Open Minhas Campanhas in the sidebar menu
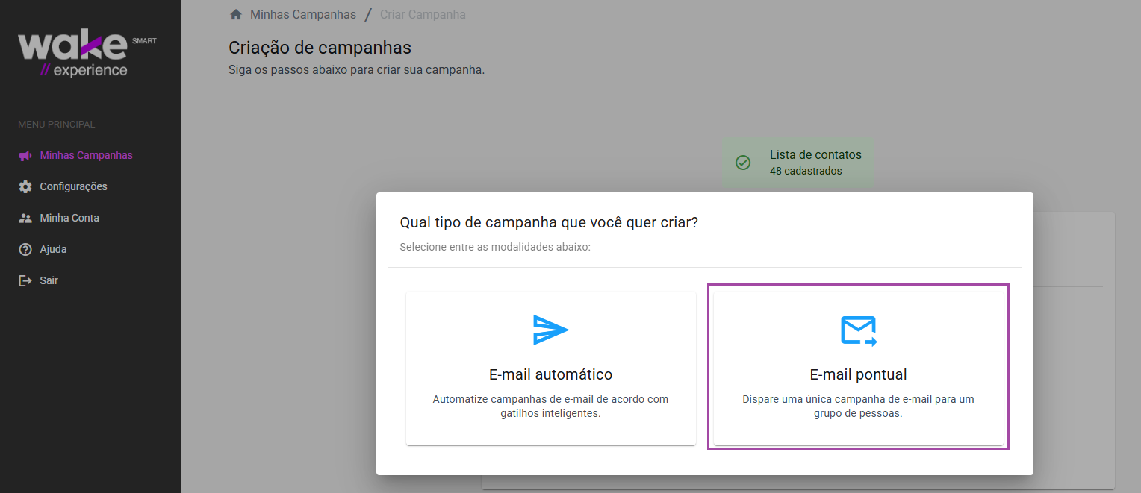 (x=86, y=156)
